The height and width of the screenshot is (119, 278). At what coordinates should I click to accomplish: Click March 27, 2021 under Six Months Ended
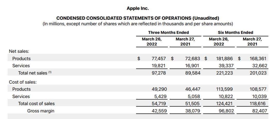252,42
